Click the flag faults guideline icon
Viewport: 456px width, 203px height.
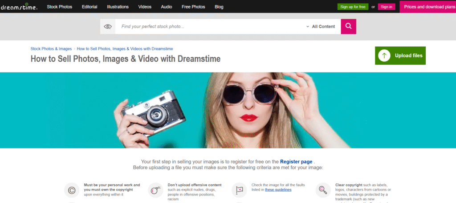click(x=239, y=190)
